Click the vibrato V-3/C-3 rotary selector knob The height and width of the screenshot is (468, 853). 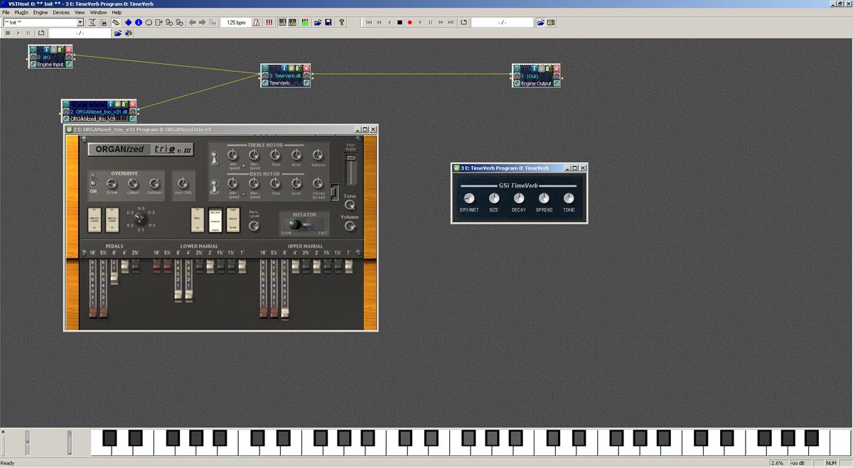[x=140, y=219]
